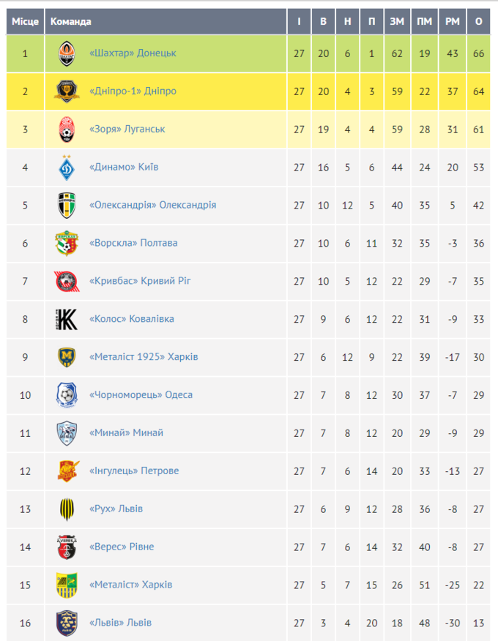
Task: Click the «Команда» column header
Action: coord(71,21)
